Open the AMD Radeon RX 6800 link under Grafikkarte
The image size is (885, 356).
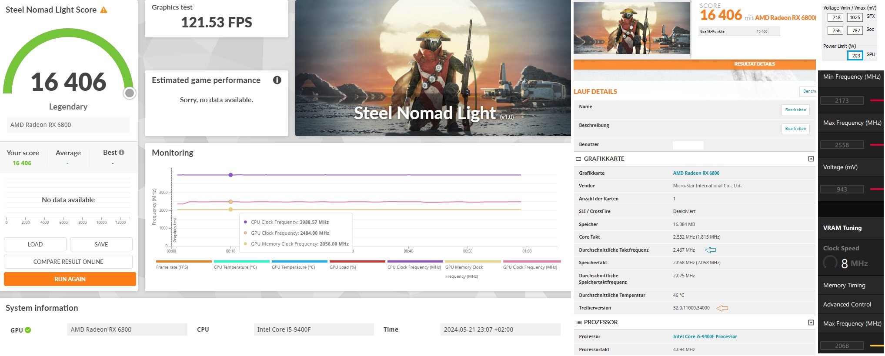[696, 173]
